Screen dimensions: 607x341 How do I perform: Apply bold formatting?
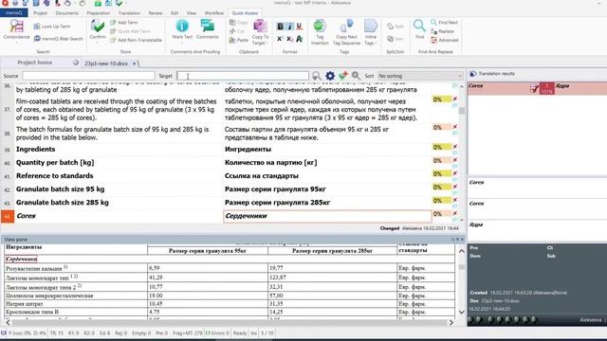[x=280, y=27]
